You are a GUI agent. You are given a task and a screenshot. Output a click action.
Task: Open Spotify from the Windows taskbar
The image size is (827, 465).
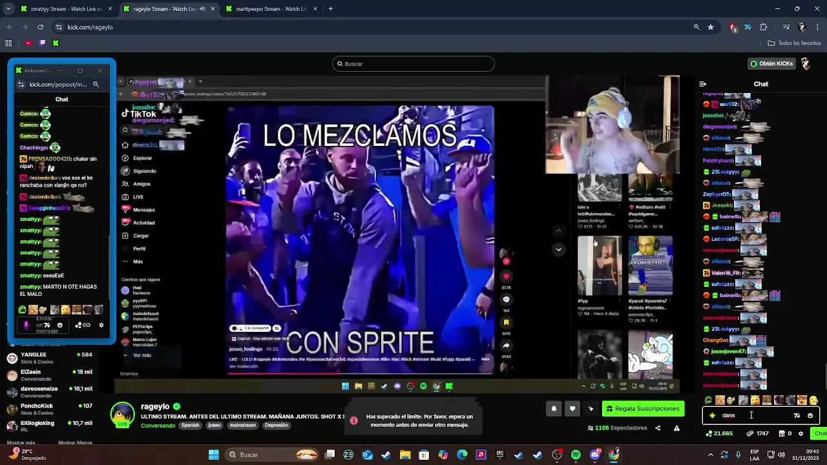[576, 455]
